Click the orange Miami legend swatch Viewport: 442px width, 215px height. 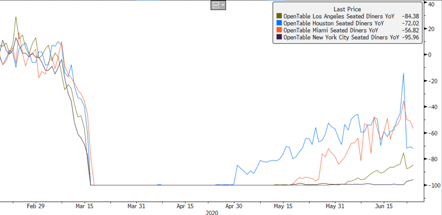pos(279,30)
